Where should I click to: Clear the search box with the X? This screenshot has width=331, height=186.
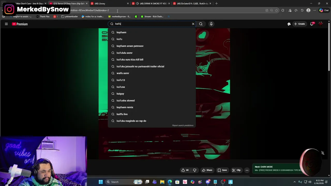pos(193,24)
